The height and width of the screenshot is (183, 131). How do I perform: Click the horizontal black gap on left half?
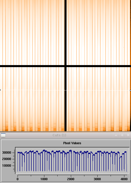click(x=32, y=66)
